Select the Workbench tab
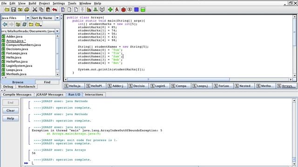Screen dimensions: 298x167 point(27,87)
